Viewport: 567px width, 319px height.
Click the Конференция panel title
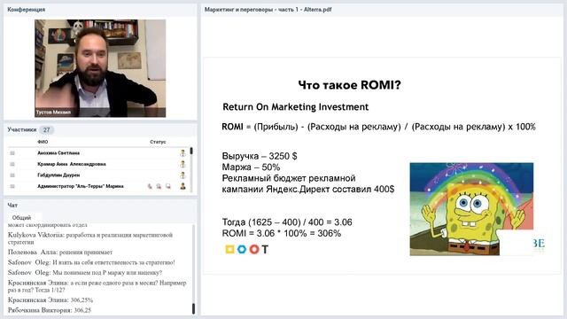tap(27, 10)
